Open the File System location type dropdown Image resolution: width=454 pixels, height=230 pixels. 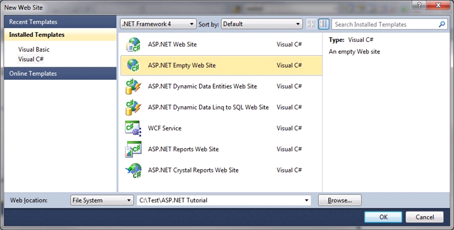tap(102, 200)
